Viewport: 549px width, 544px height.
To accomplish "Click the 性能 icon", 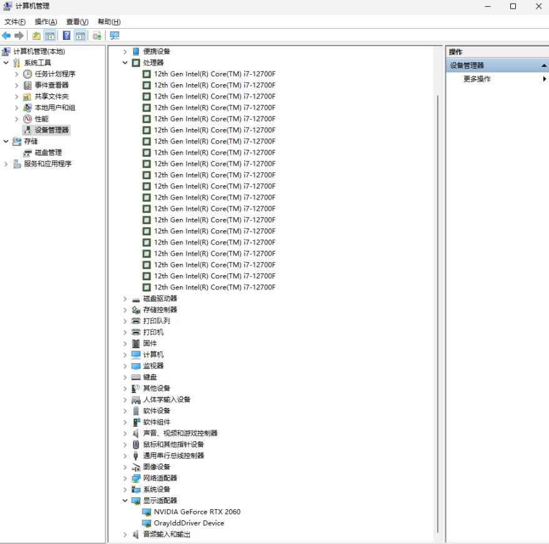I will pyautogui.click(x=27, y=119).
